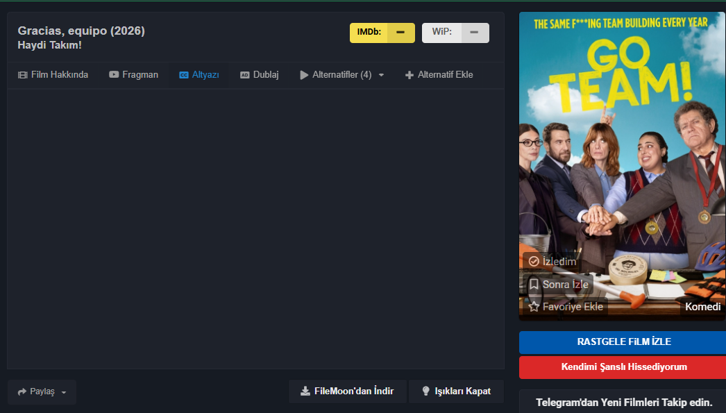Open the Telegram'dan Yeni Filmleri Takip edin link
The height and width of the screenshot is (413, 726).
(624, 403)
